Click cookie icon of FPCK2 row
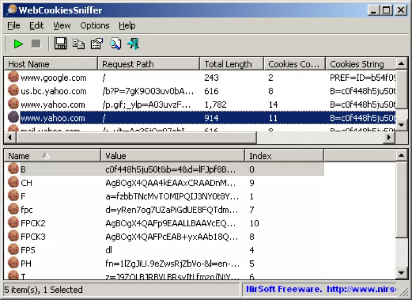412x300 pixels. (x=13, y=223)
